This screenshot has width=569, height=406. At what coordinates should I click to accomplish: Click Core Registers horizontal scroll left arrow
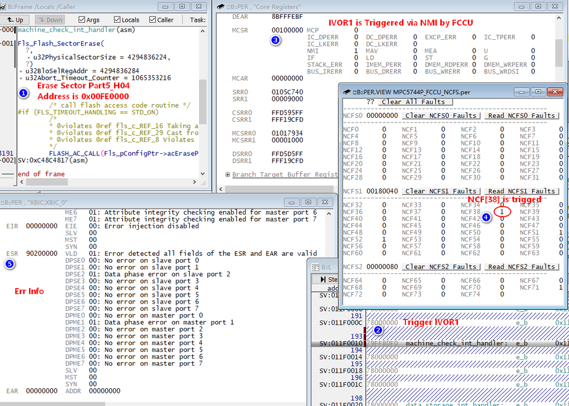(x=220, y=189)
